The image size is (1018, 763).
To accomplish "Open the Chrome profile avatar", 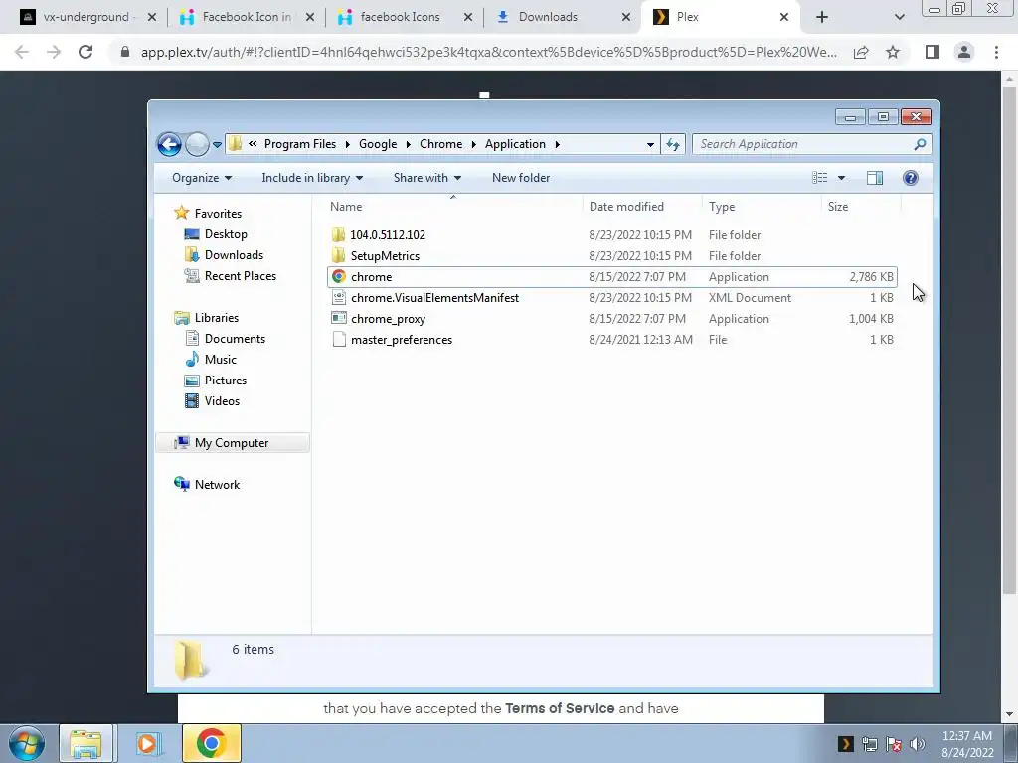I will pos(964,52).
